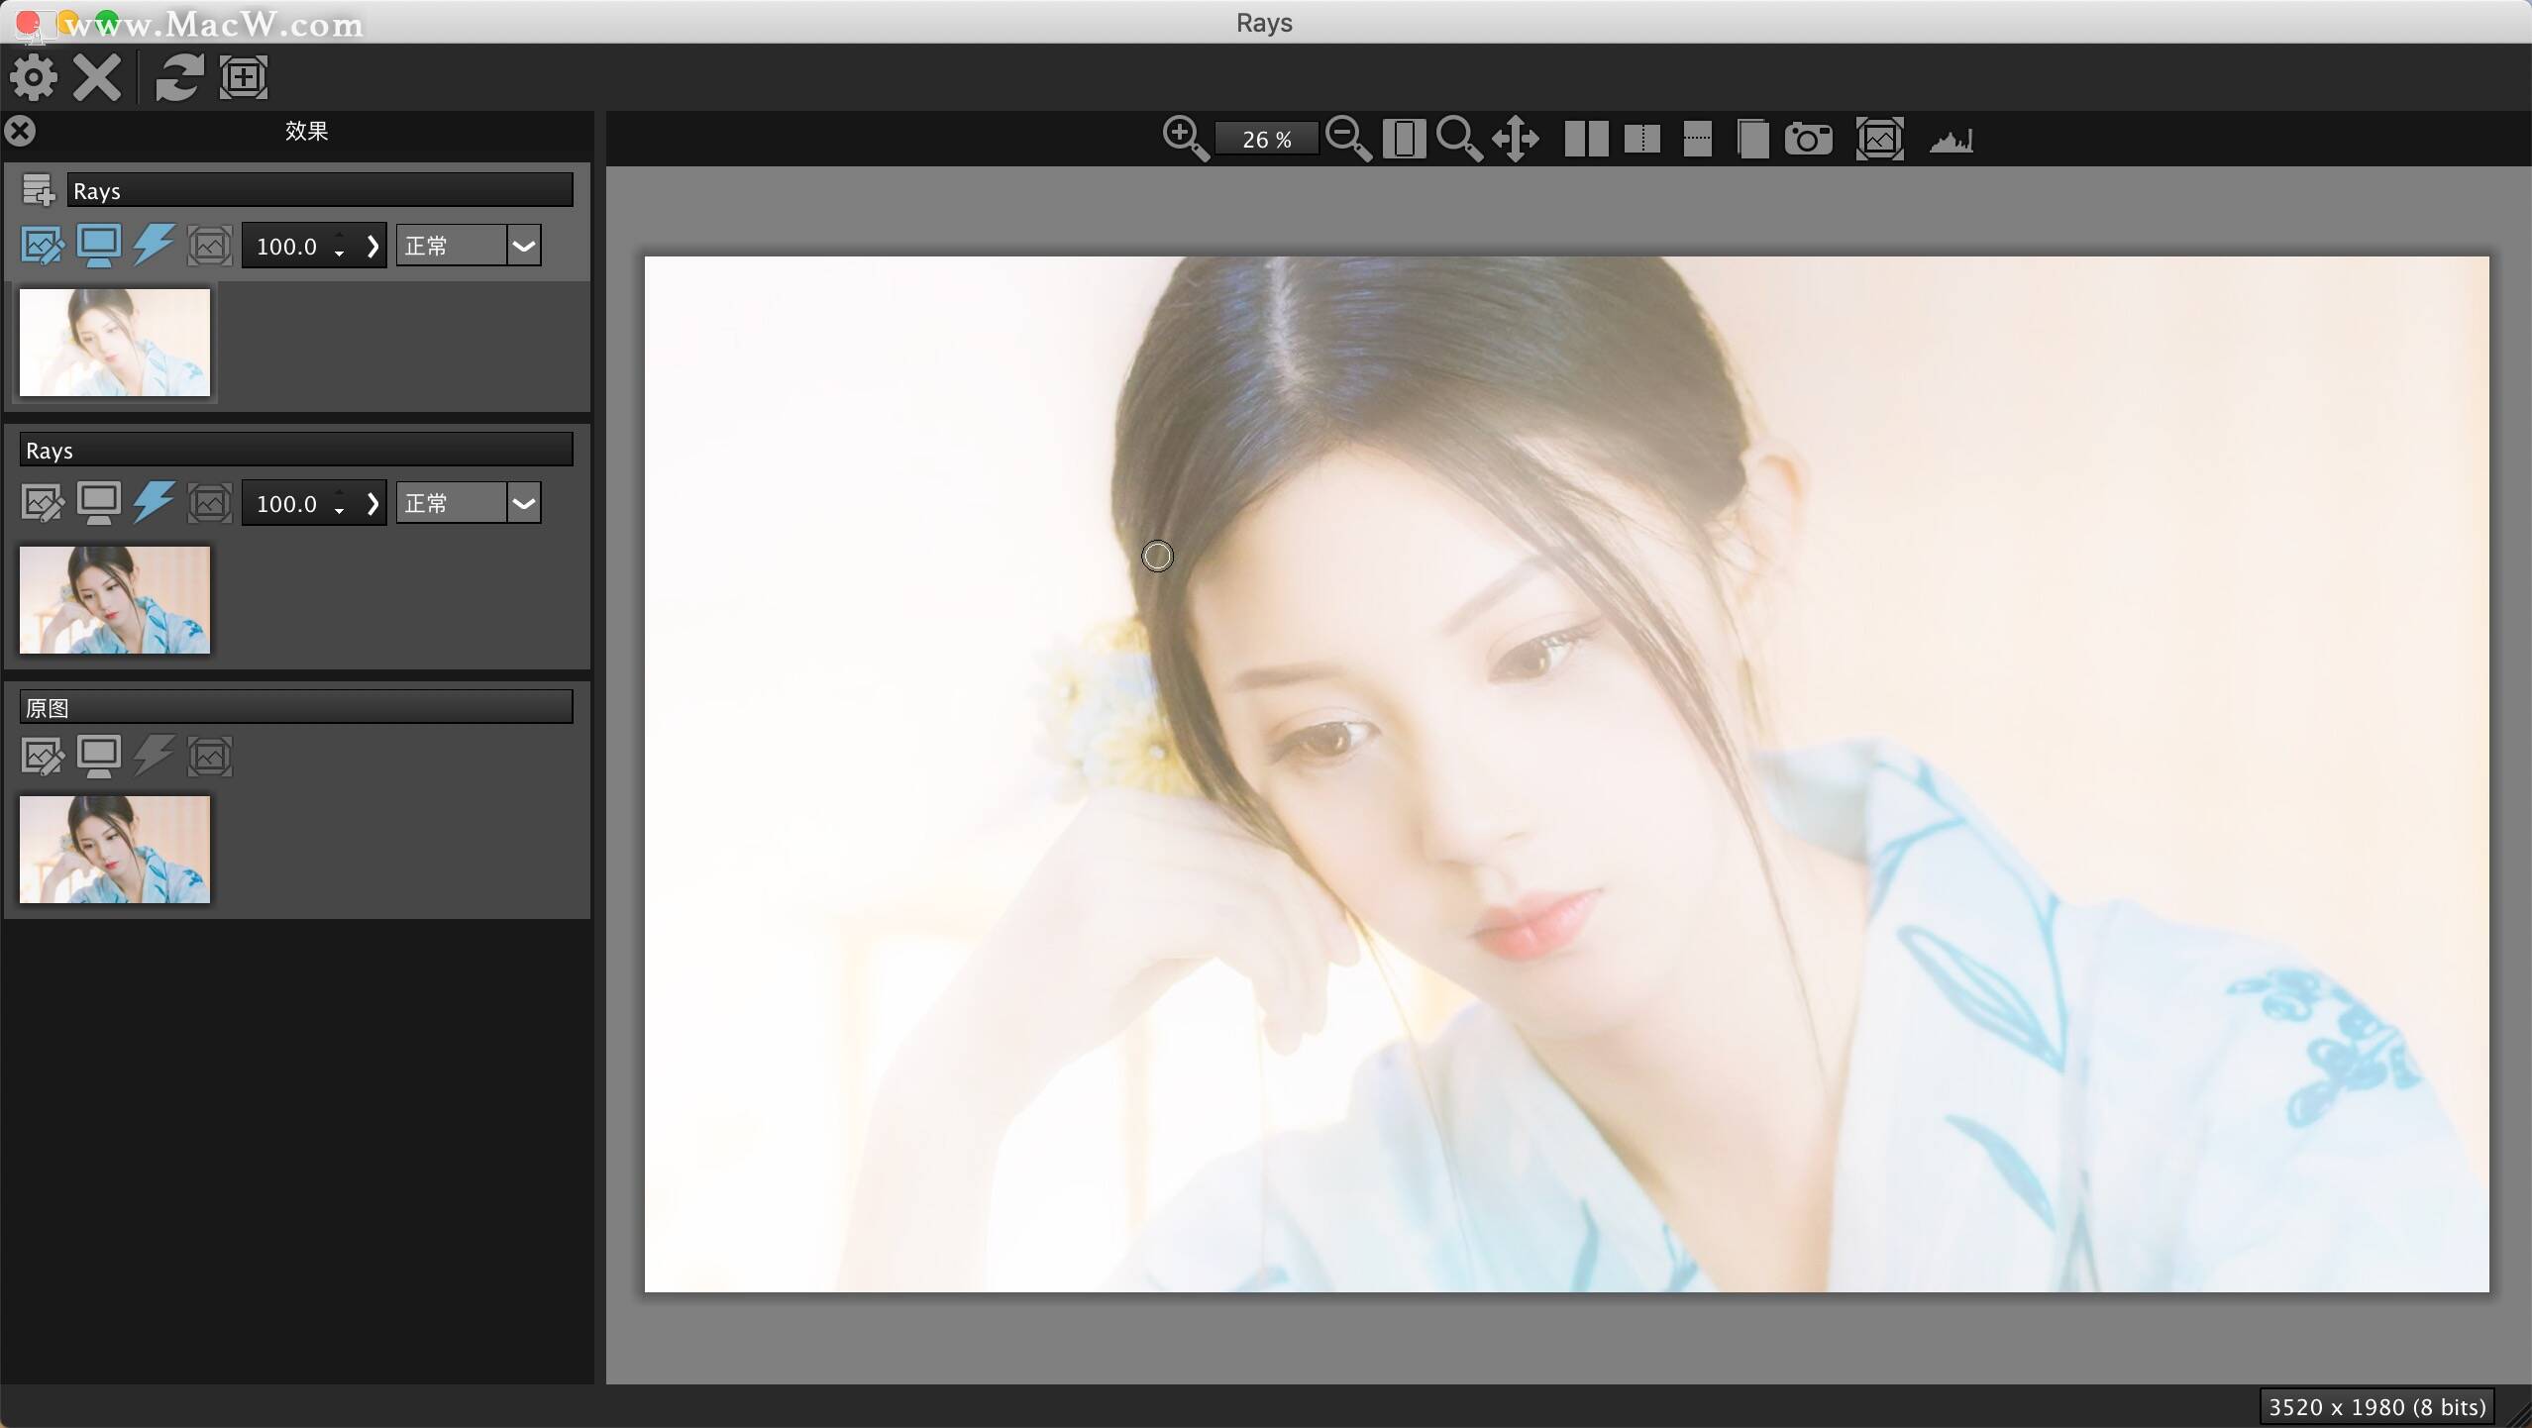
Task: Open the settings gear in toolbar
Action: (x=33, y=77)
